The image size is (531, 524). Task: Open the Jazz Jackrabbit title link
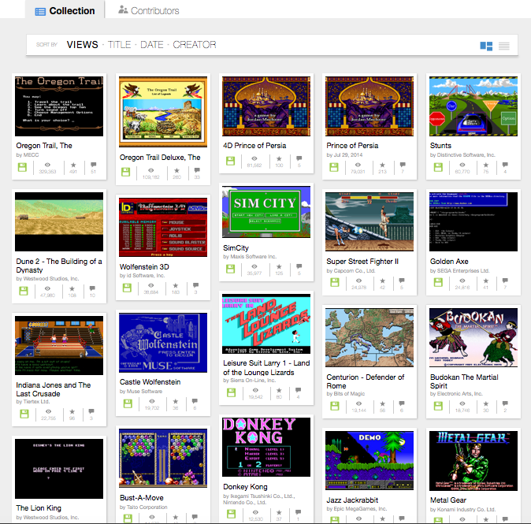[x=352, y=500]
